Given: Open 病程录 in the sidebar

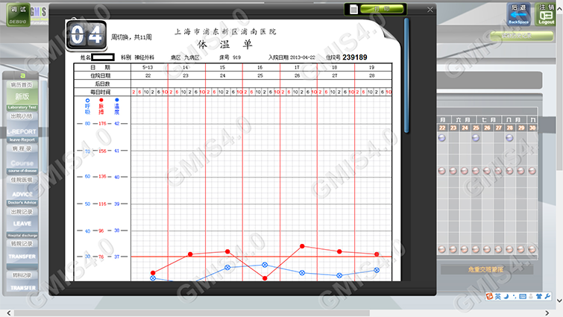Looking at the screenshot, I should tap(22, 148).
